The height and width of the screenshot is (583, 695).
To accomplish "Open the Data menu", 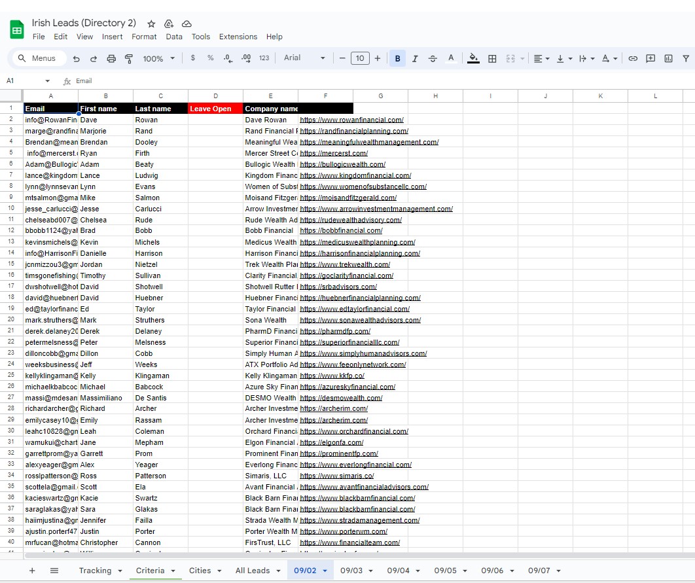I will point(174,37).
